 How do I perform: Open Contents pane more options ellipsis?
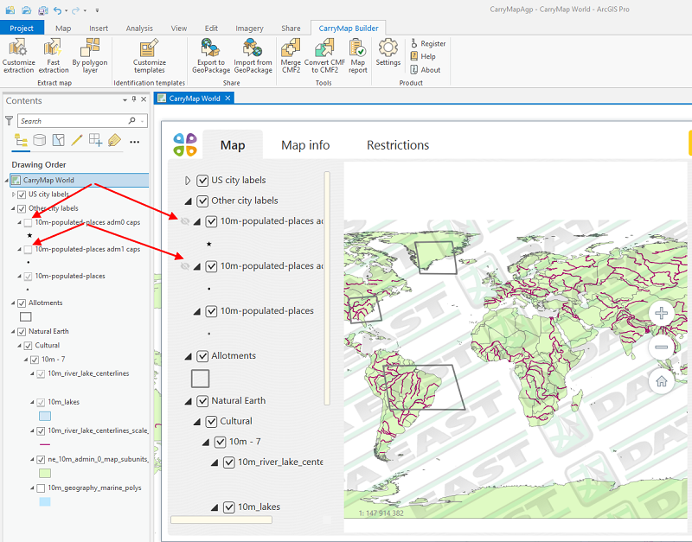pos(135,142)
